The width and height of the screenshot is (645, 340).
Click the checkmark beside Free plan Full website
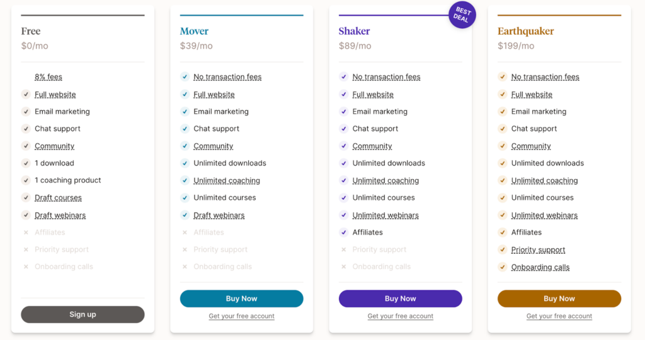click(26, 94)
